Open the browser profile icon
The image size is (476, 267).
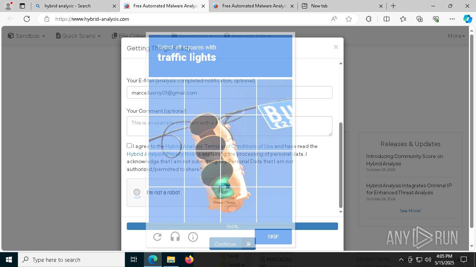[8, 6]
